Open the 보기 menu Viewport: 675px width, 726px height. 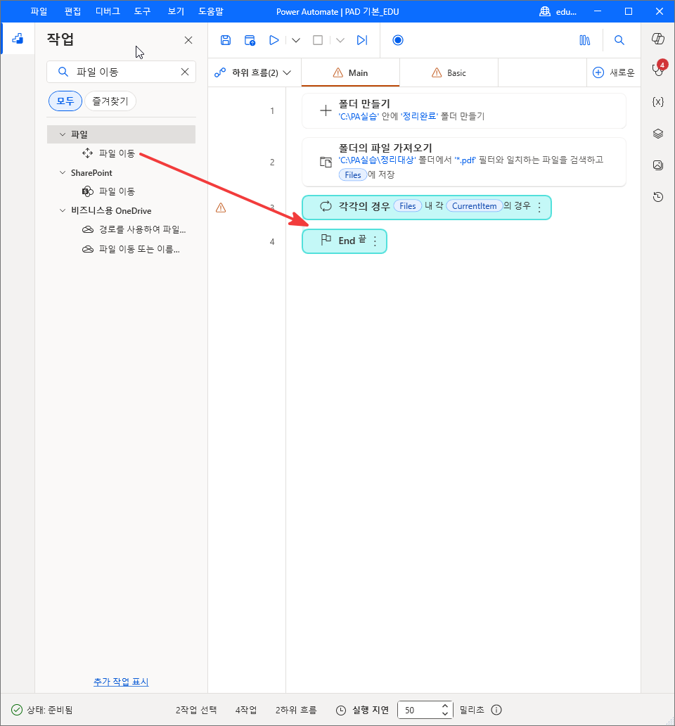tap(176, 11)
